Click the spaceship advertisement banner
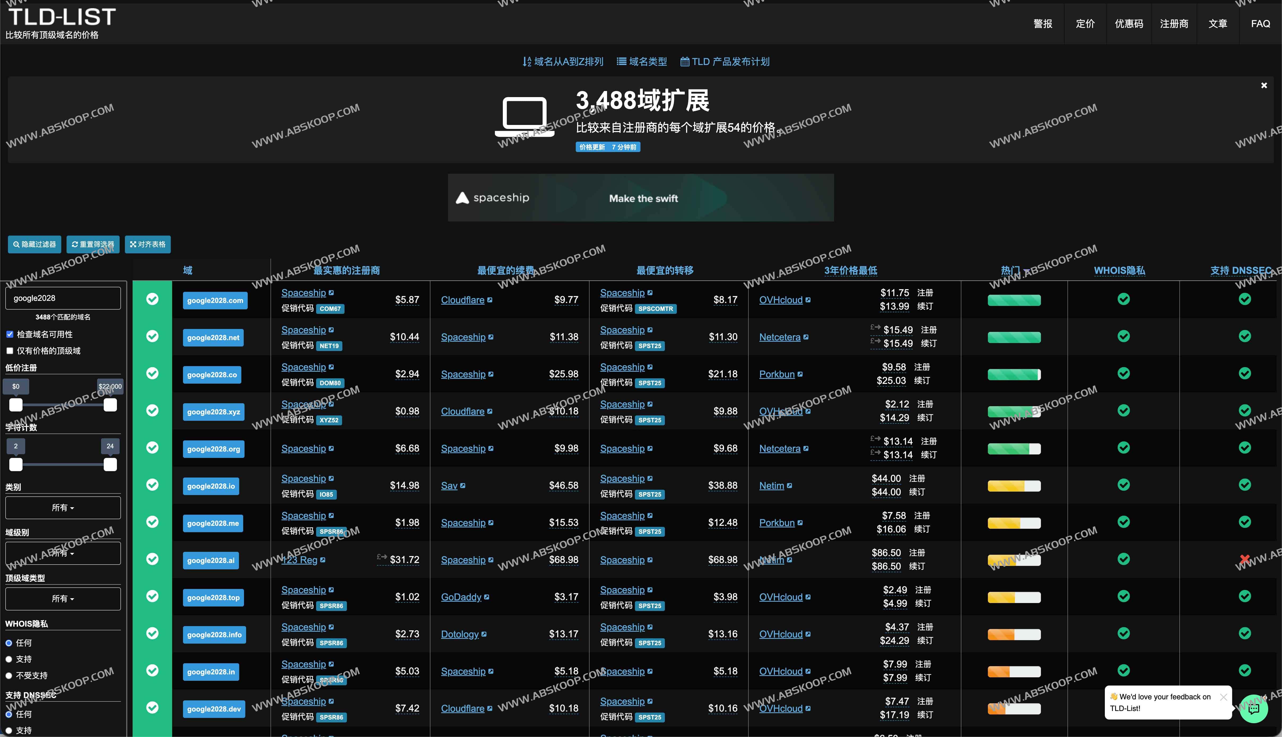 pyautogui.click(x=640, y=198)
